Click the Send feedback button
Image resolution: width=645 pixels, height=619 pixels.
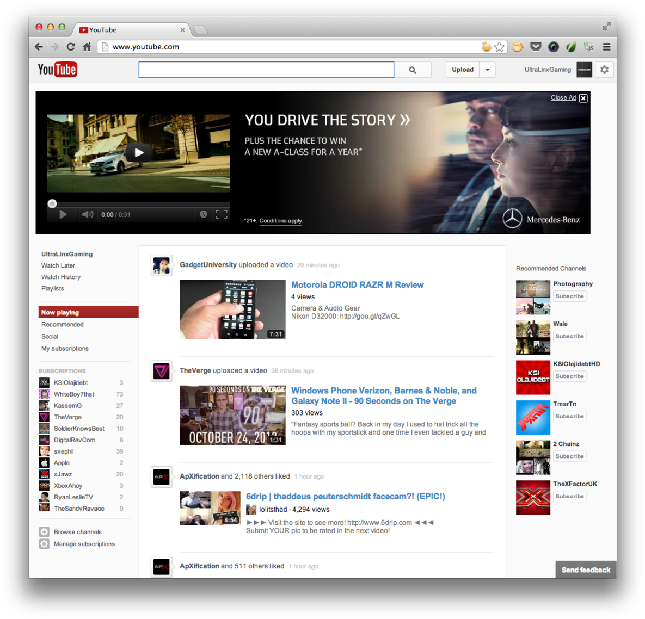[x=586, y=570]
